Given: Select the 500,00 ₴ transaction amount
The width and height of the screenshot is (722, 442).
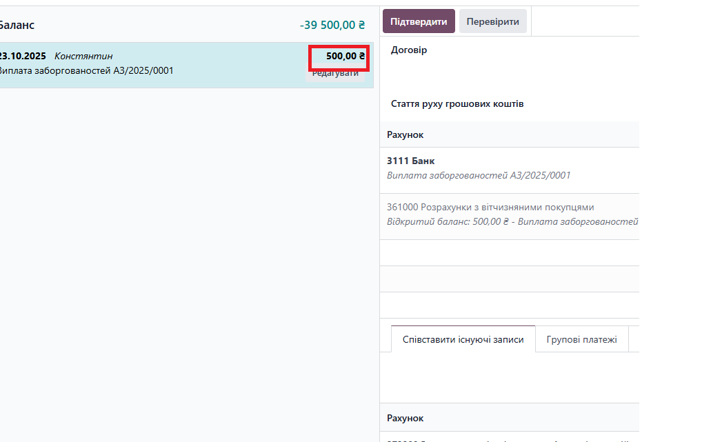Looking at the screenshot, I should click(345, 56).
